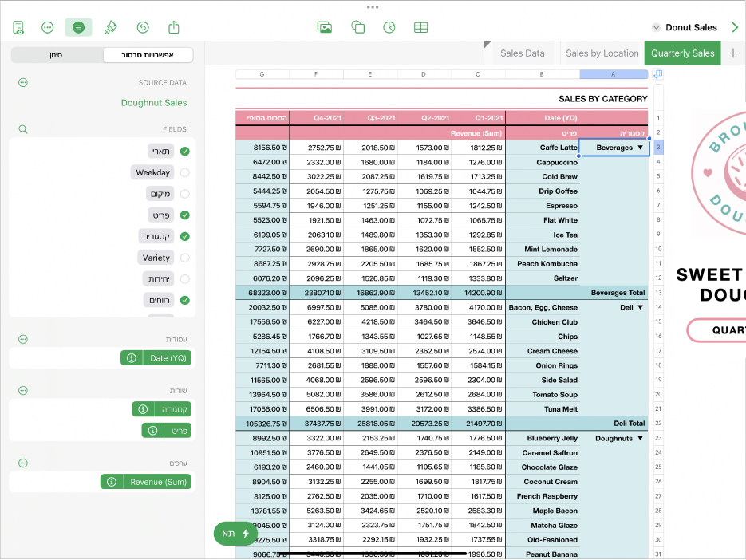Open the document view options icon
Image resolution: width=746 pixels, height=560 pixels.
pos(18,27)
